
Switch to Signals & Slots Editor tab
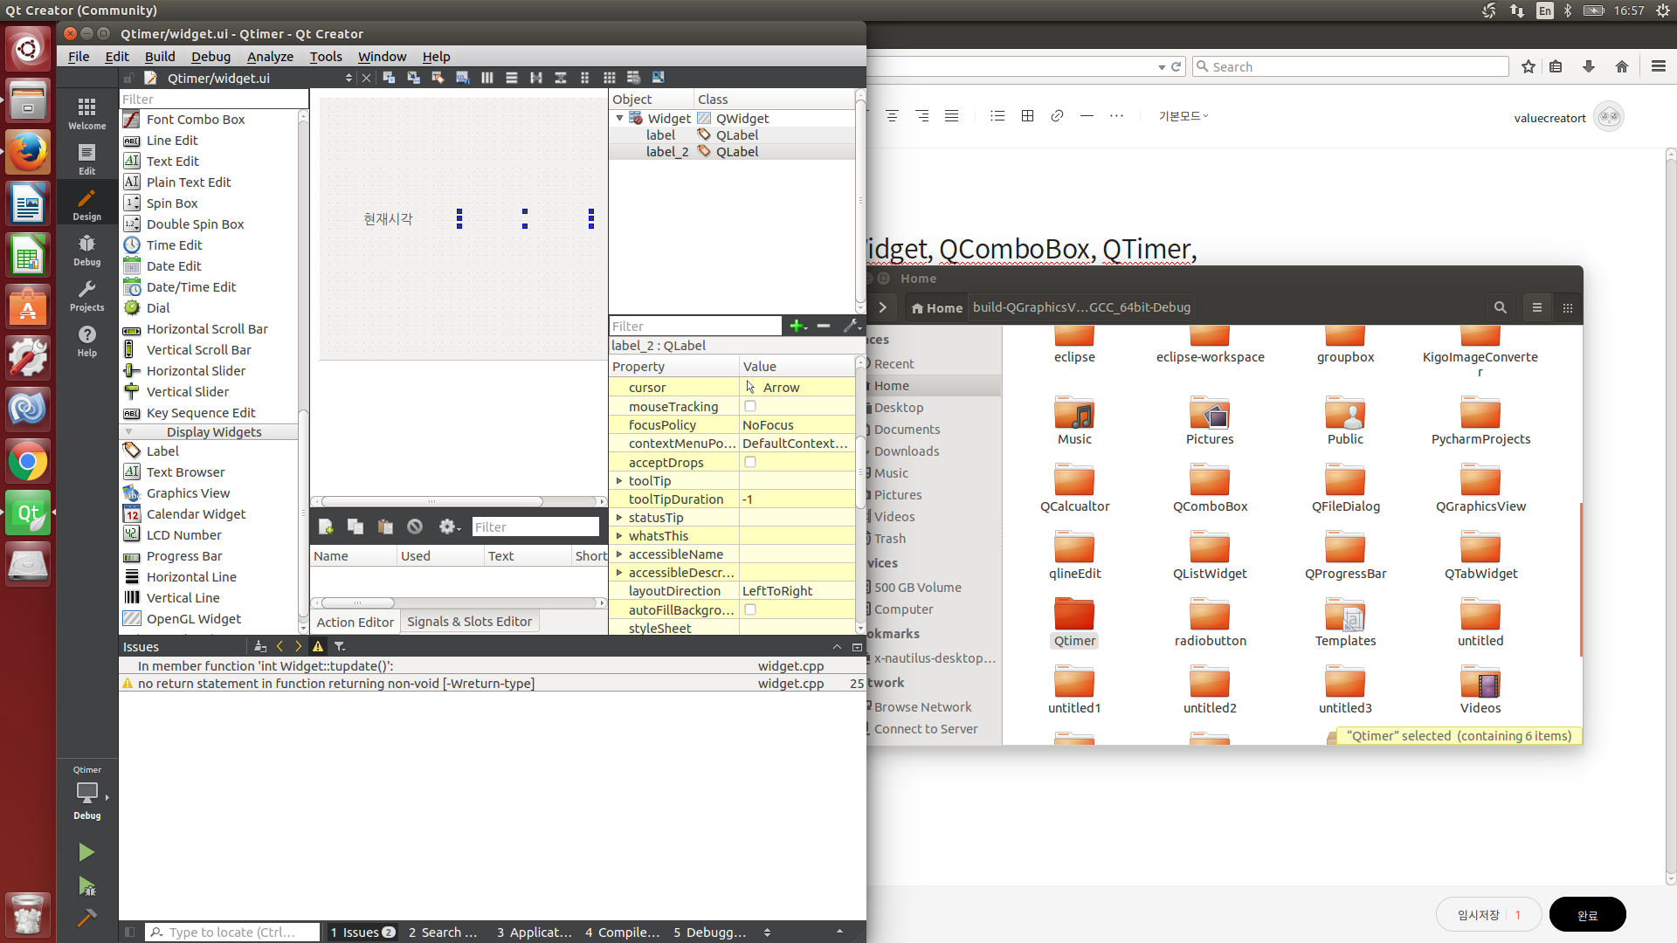pos(469,622)
